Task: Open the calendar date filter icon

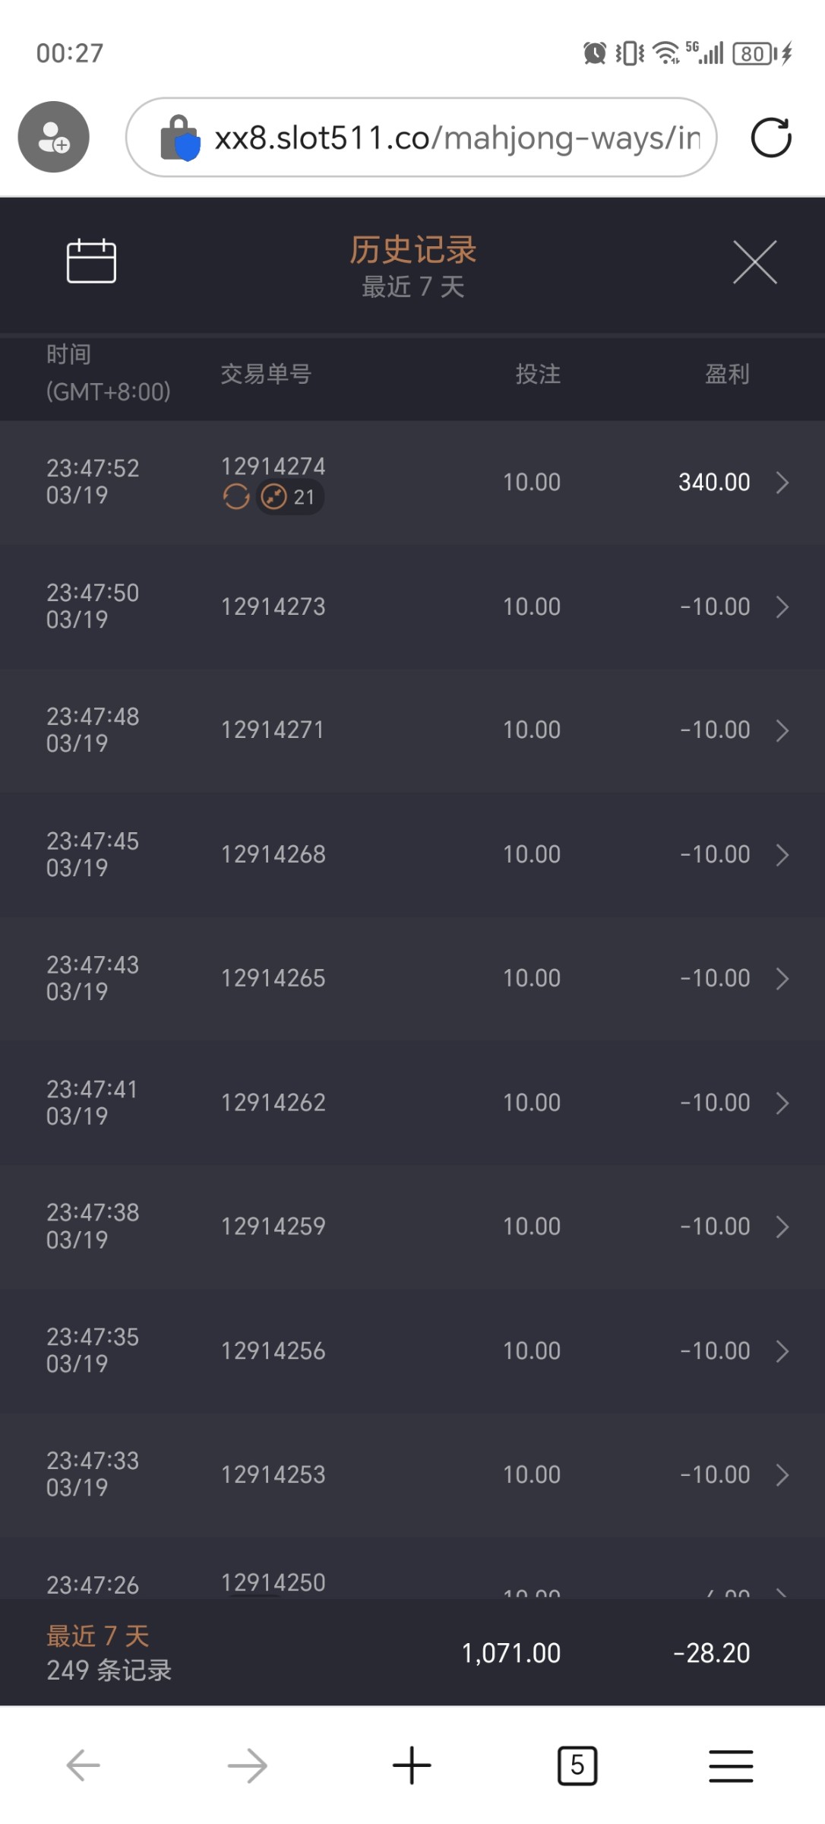Action: coord(91,261)
